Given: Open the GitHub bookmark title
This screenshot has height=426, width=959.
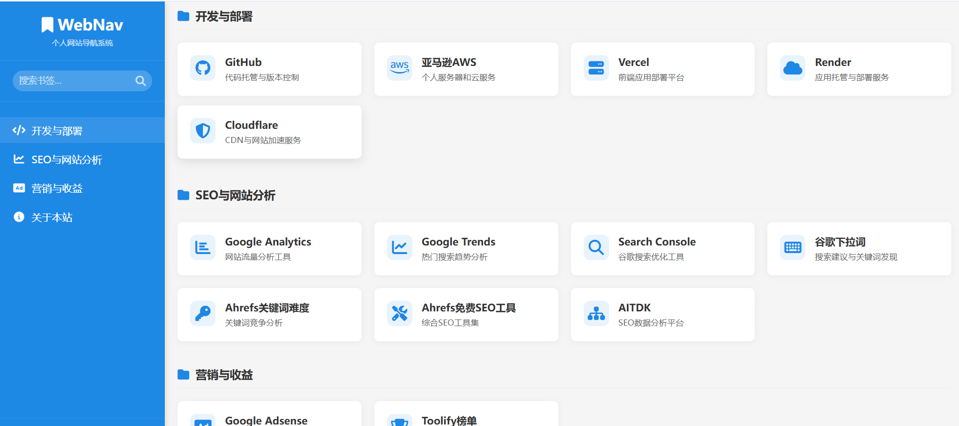Looking at the screenshot, I should click(243, 62).
